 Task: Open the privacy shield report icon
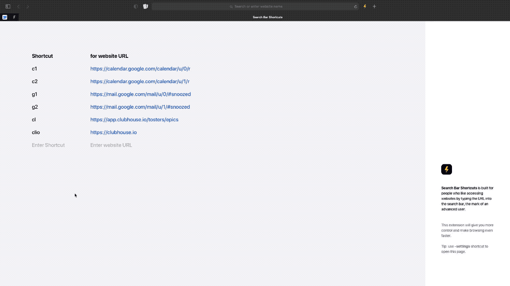pos(136,7)
